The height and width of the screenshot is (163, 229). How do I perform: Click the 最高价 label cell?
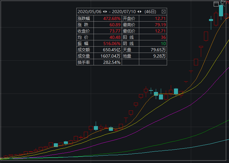pos(130,25)
